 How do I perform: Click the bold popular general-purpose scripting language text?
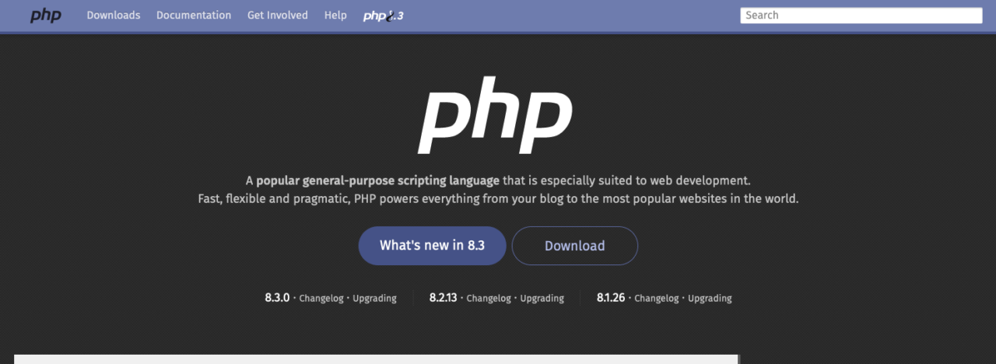377,180
